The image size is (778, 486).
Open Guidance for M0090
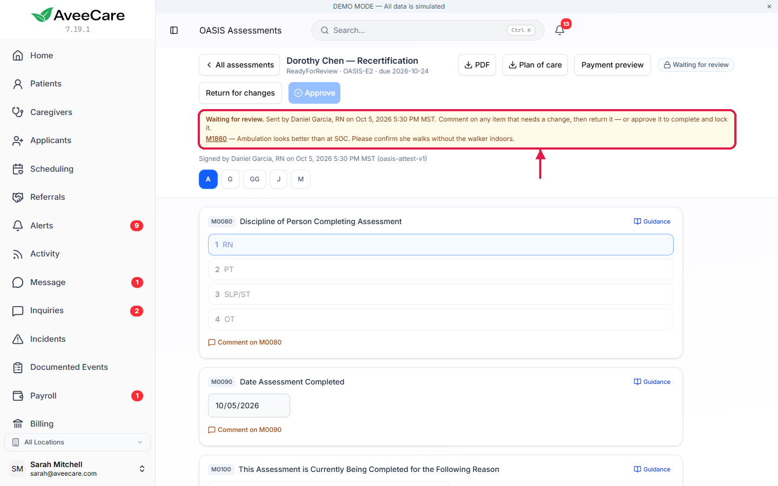coord(652,382)
